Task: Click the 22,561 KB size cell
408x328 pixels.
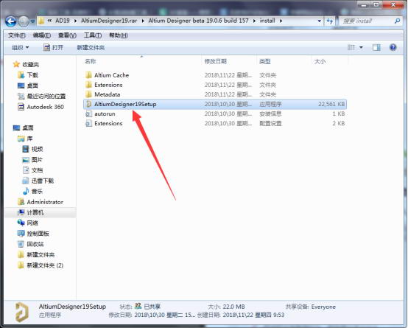Action: 331,104
